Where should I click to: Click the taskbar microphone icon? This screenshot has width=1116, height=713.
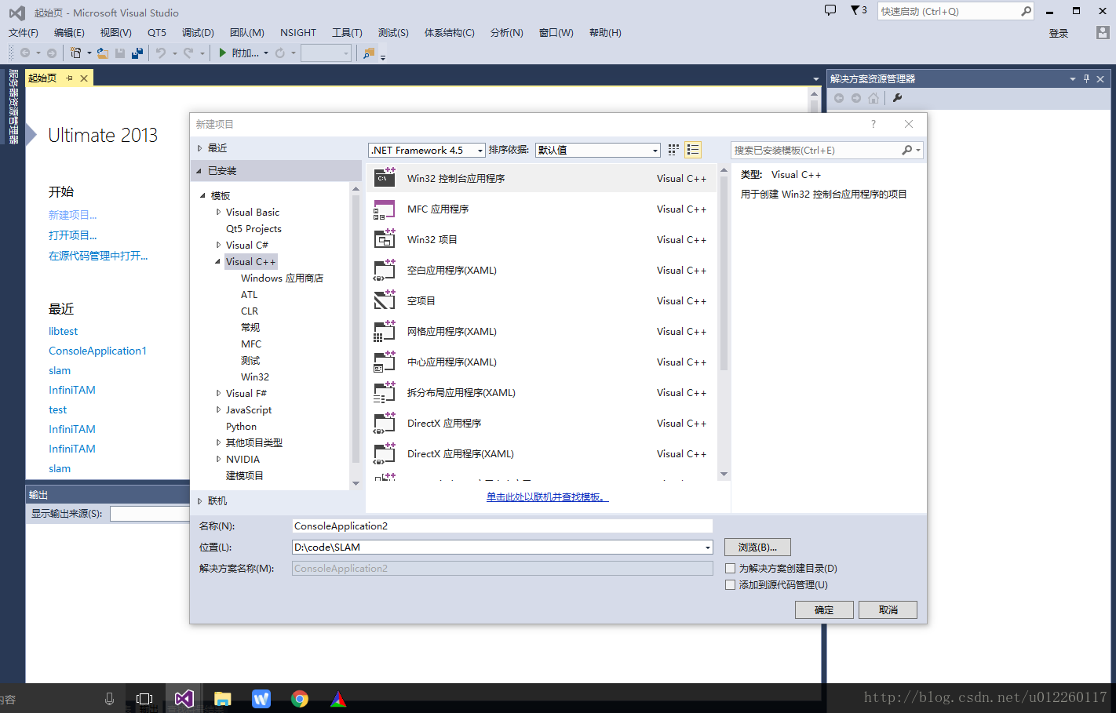[109, 698]
